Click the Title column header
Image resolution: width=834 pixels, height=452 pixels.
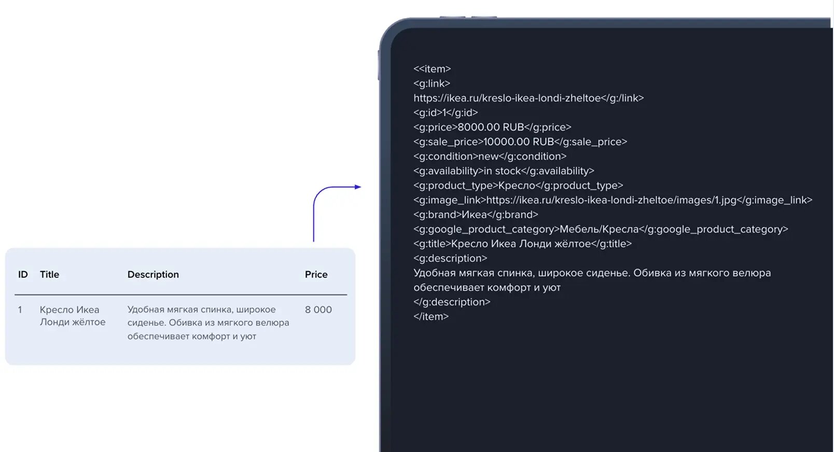(49, 274)
